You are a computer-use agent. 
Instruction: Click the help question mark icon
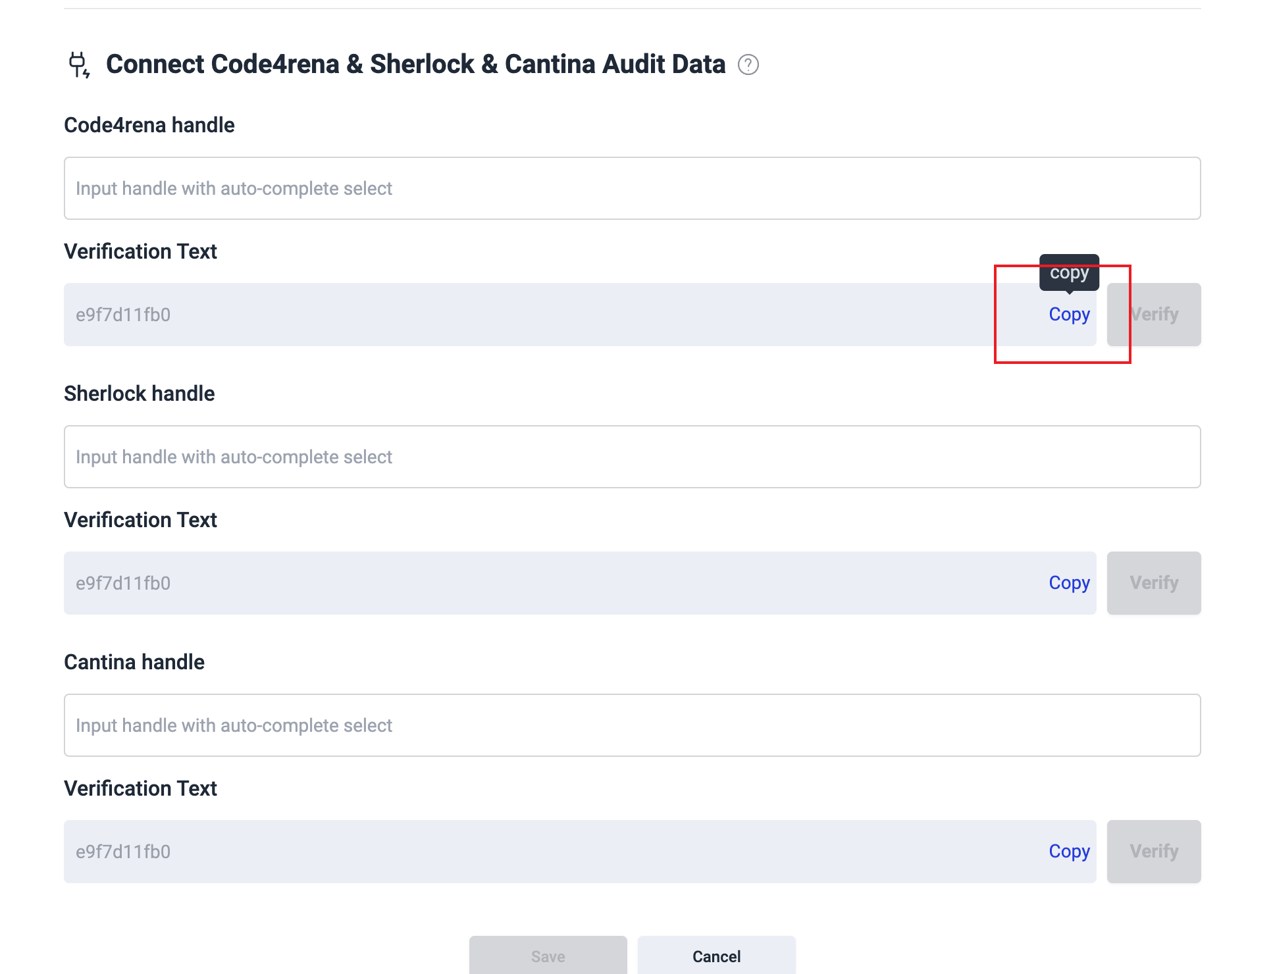748,64
